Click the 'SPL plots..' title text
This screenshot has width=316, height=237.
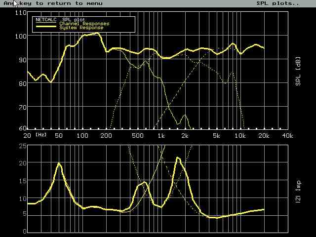277,3
